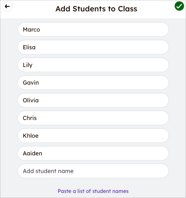Activate the blank new-student placeholder box

coord(93,171)
